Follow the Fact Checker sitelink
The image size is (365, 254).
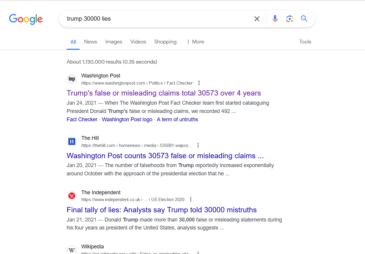pyautogui.click(x=82, y=119)
